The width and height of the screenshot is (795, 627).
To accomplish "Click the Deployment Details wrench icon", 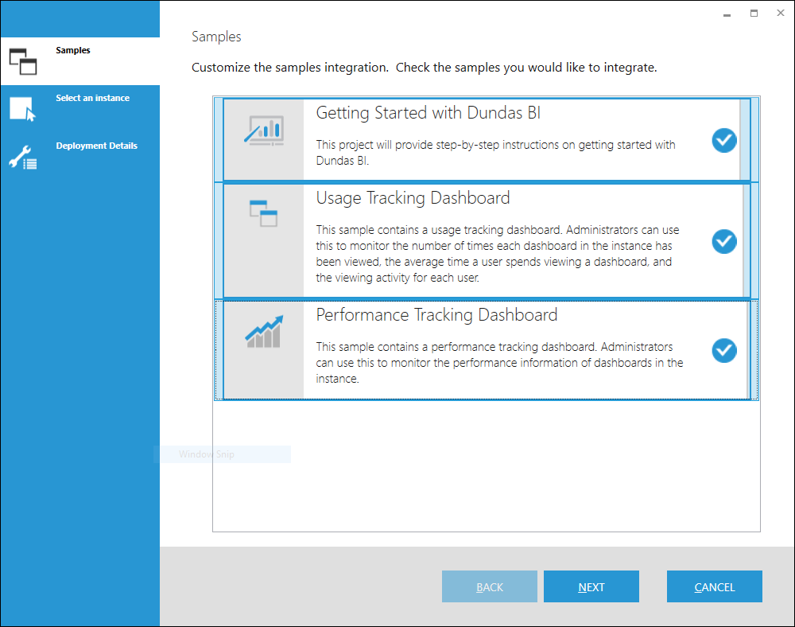I will tap(23, 158).
